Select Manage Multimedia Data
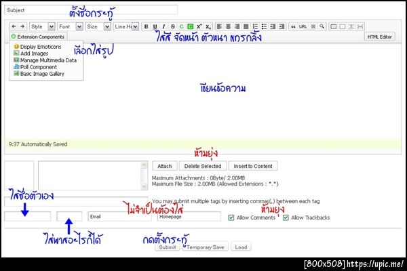The image size is (407, 271). [45, 60]
